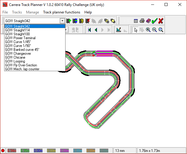Click the greyed move arrows tool
The image size is (187, 154).
142,30
